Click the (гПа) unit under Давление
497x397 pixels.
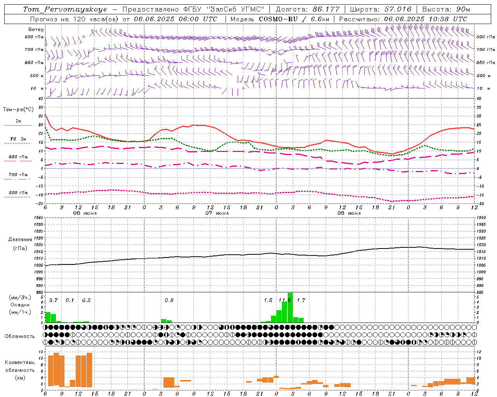pyautogui.click(x=19, y=248)
